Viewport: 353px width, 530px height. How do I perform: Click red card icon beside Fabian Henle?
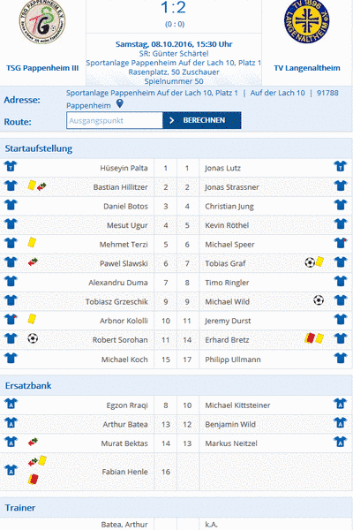(34, 479)
